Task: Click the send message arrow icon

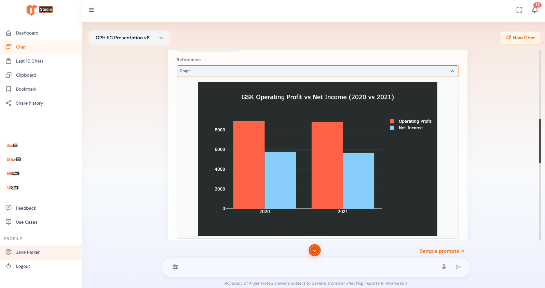Action: click(458, 267)
